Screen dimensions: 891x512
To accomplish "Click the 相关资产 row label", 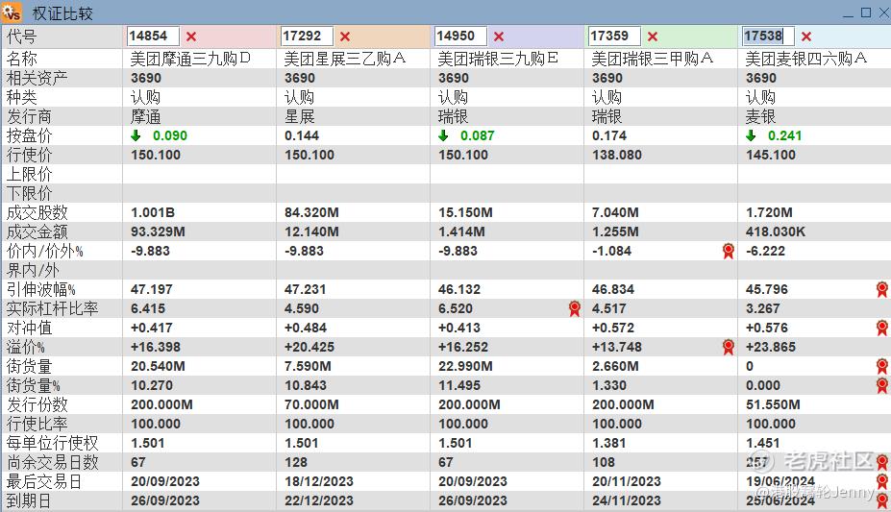I will pos(37,79).
